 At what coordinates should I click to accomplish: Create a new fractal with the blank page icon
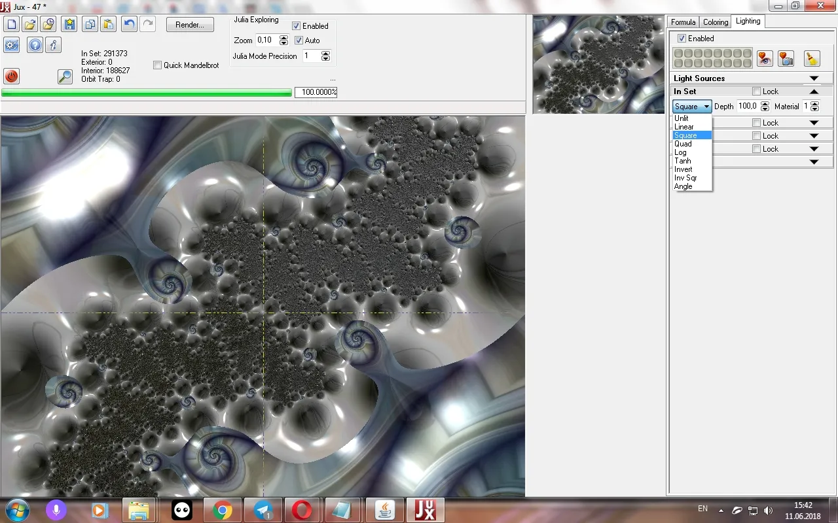pyautogui.click(x=11, y=25)
